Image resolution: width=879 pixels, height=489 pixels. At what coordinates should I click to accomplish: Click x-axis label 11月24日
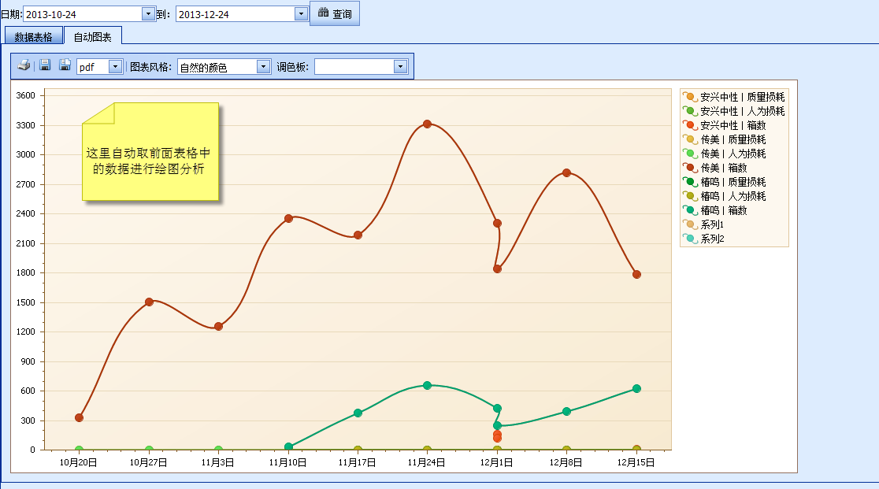[426, 463]
